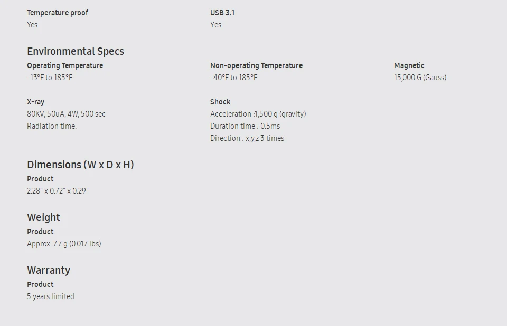
Task: Select the 2.28" x 0.72" x 0.29" value
Action: (x=58, y=191)
